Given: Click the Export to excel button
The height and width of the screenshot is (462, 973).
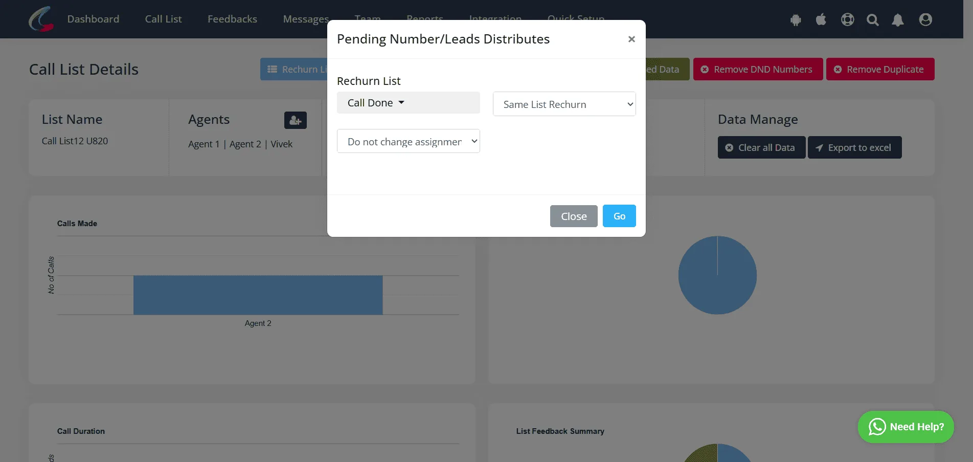Looking at the screenshot, I should pyautogui.click(x=854, y=147).
